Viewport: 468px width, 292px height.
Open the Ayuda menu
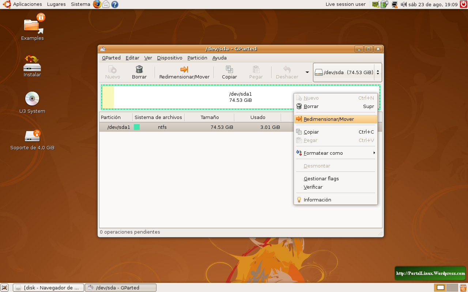tap(219, 58)
